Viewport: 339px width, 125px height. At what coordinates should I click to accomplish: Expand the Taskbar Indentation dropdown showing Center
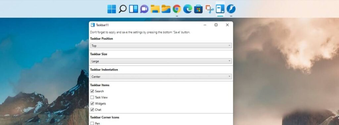[161, 77]
